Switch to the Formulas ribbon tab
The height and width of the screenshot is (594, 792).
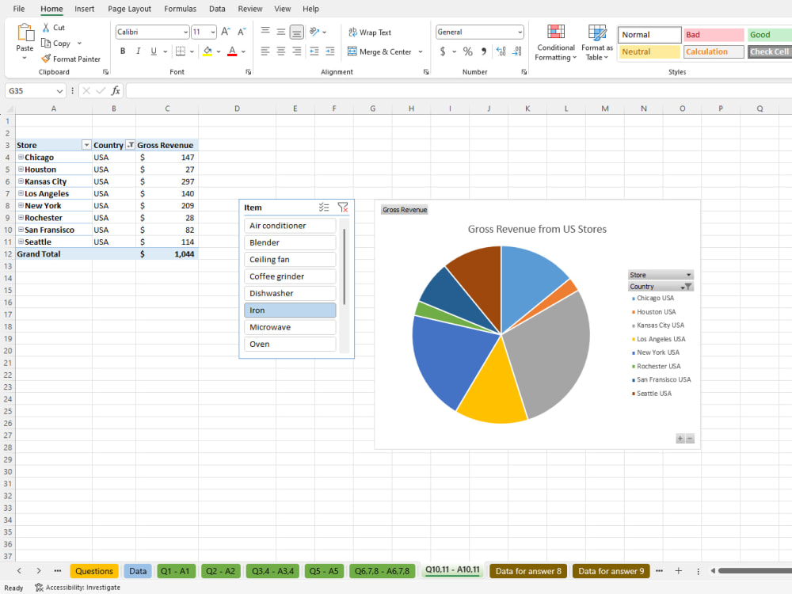click(180, 9)
